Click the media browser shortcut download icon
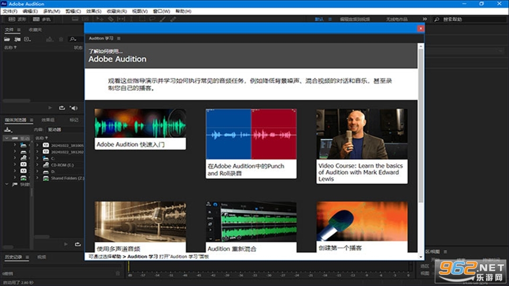509x286 pixels. (x=8, y=130)
